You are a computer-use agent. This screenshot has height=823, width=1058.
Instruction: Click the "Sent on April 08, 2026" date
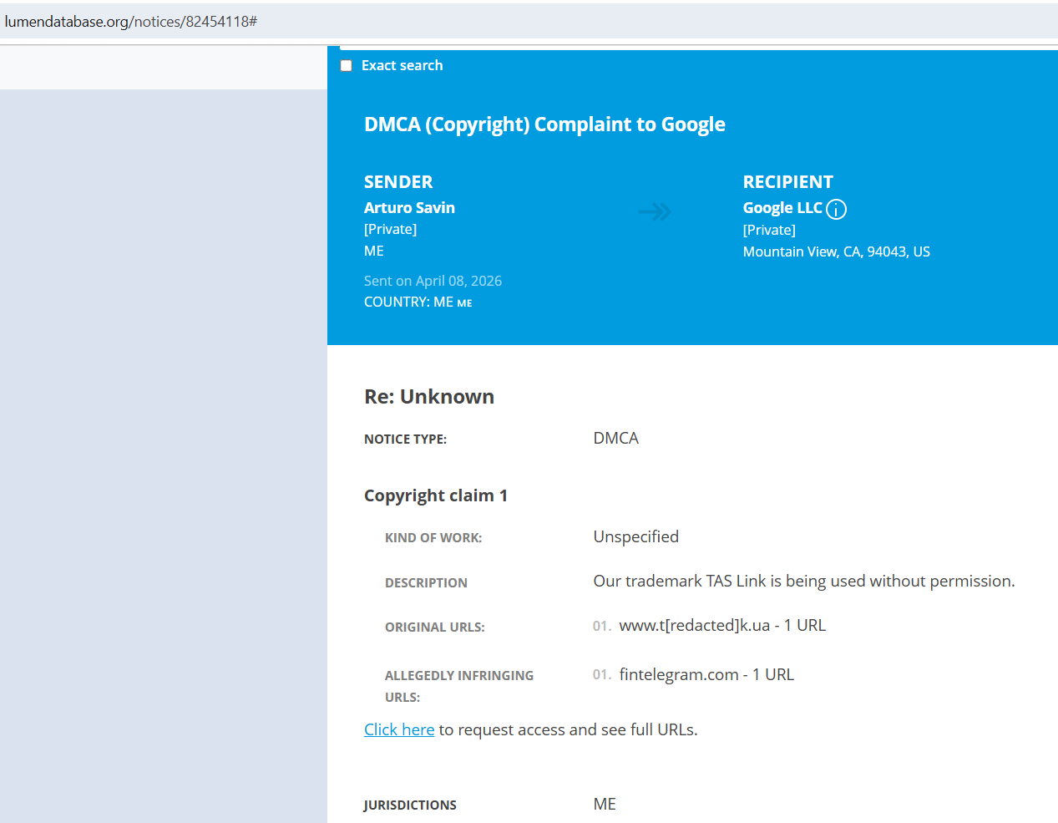433,281
